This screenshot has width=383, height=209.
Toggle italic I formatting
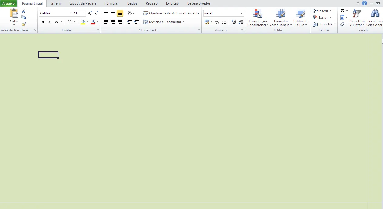click(50, 22)
